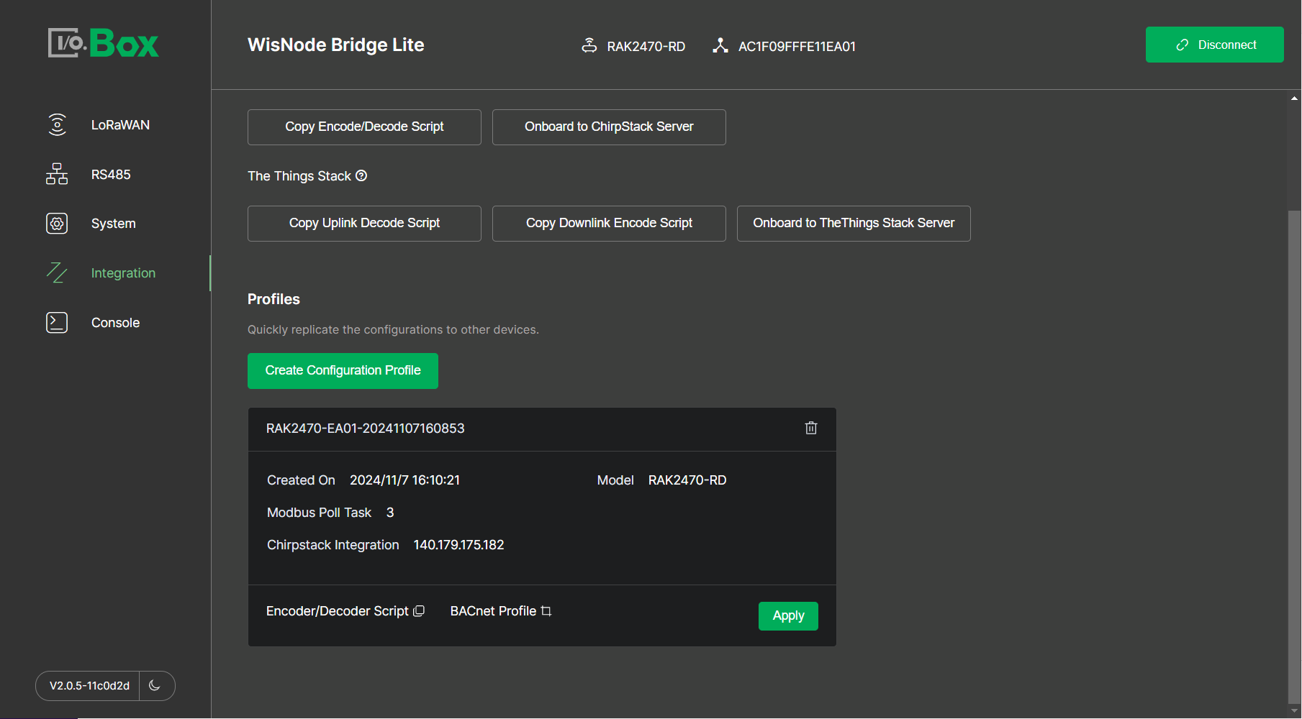Click the Disconnect button
The height and width of the screenshot is (719, 1302).
pos(1214,45)
